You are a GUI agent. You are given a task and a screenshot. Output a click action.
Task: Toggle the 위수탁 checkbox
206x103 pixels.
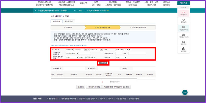tap(88, 58)
